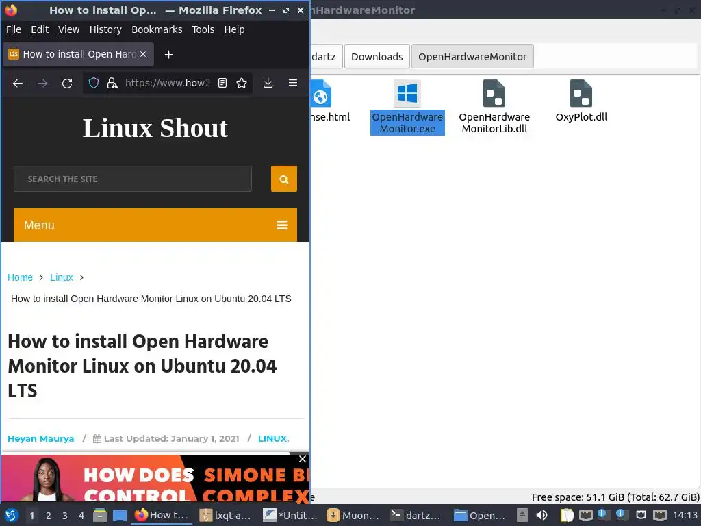The width and height of the screenshot is (701, 526).
Task: Select the OpenHardwareMonitor.exe file
Action: (x=407, y=108)
